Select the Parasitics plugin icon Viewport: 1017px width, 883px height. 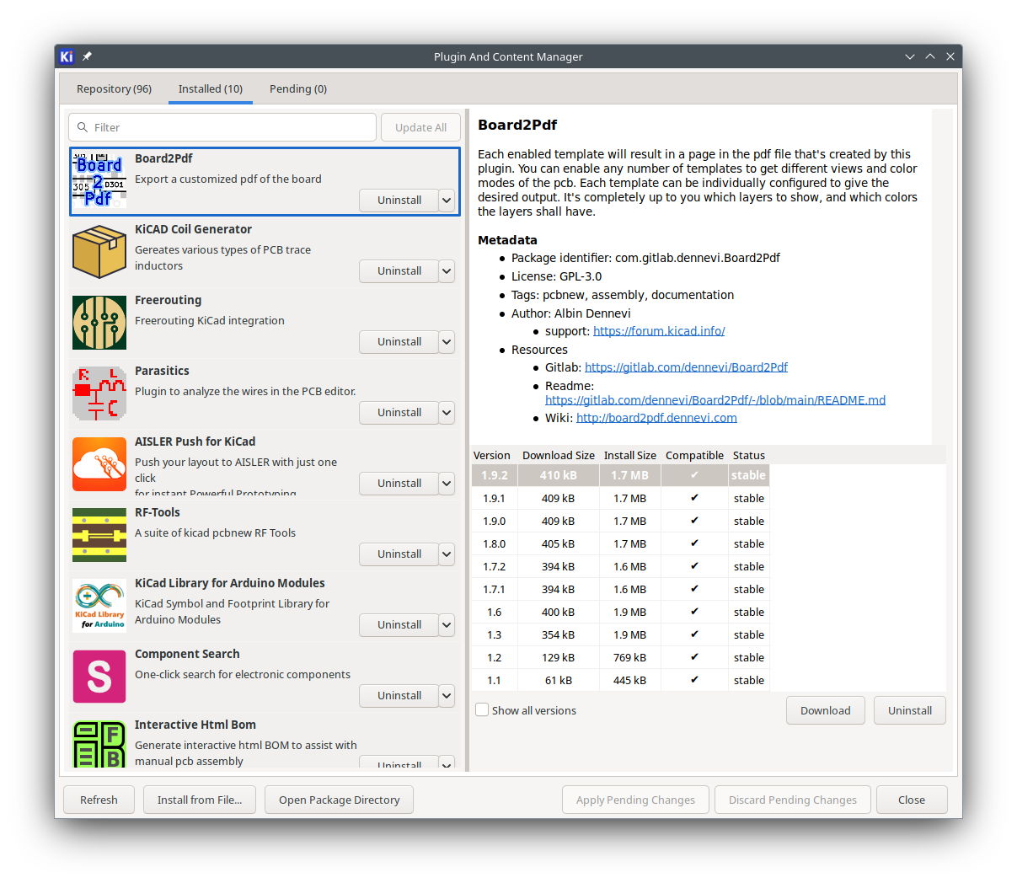(x=99, y=393)
